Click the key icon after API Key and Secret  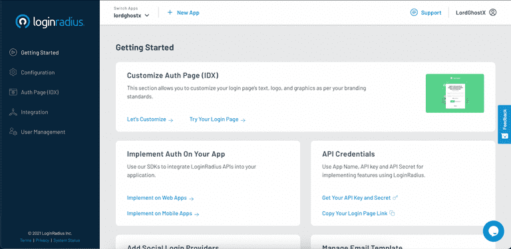pyautogui.click(x=395, y=198)
